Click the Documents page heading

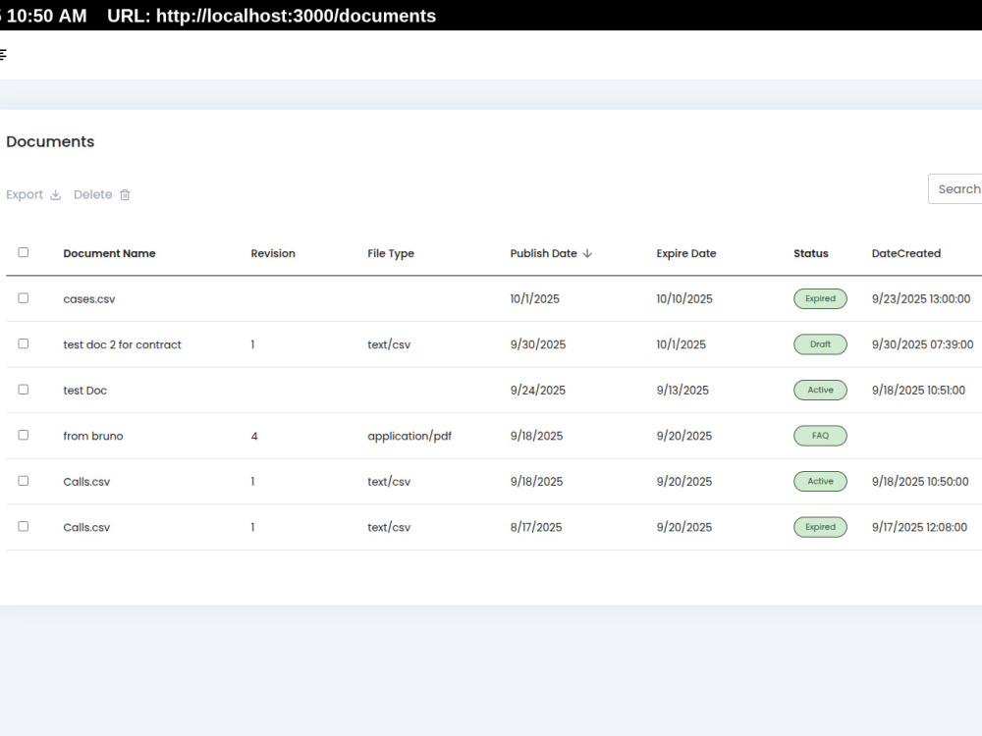pos(50,142)
